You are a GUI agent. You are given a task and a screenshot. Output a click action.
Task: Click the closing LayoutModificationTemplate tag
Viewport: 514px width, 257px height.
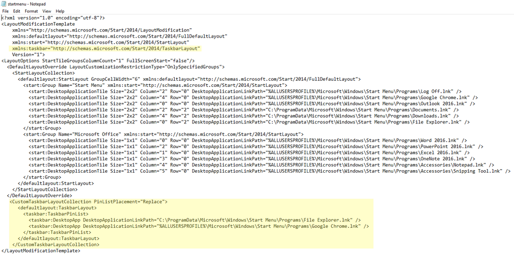(x=41, y=251)
